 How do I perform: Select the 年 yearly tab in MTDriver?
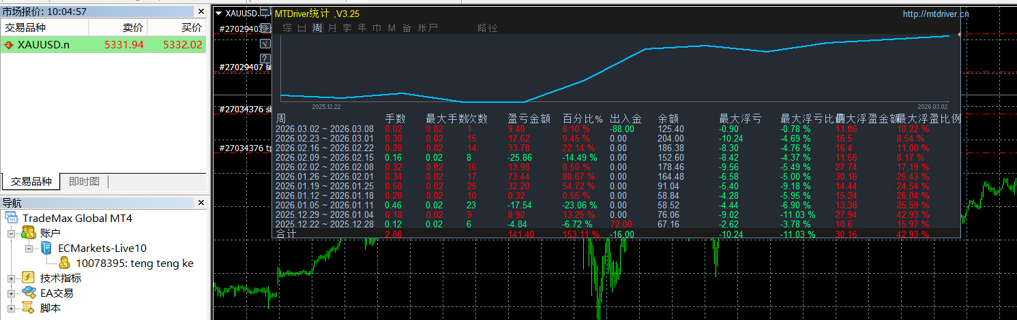pyautogui.click(x=362, y=28)
